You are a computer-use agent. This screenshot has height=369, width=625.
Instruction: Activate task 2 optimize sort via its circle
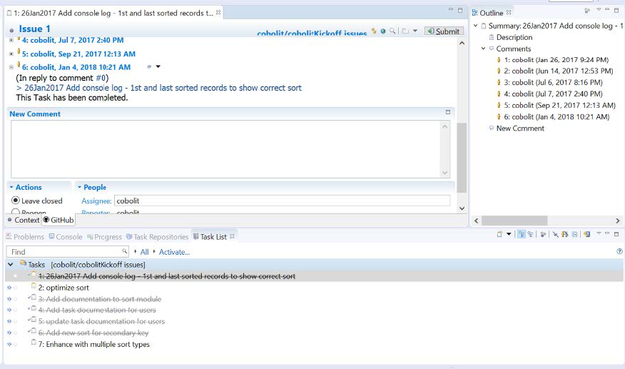click(16, 288)
